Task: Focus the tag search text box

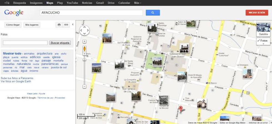Action: pos(25,43)
